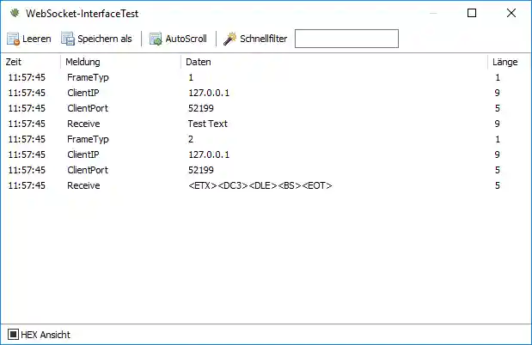Click the Schnellfilter wand icon
This screenshot has width=532, height=345.
(229, 39)
